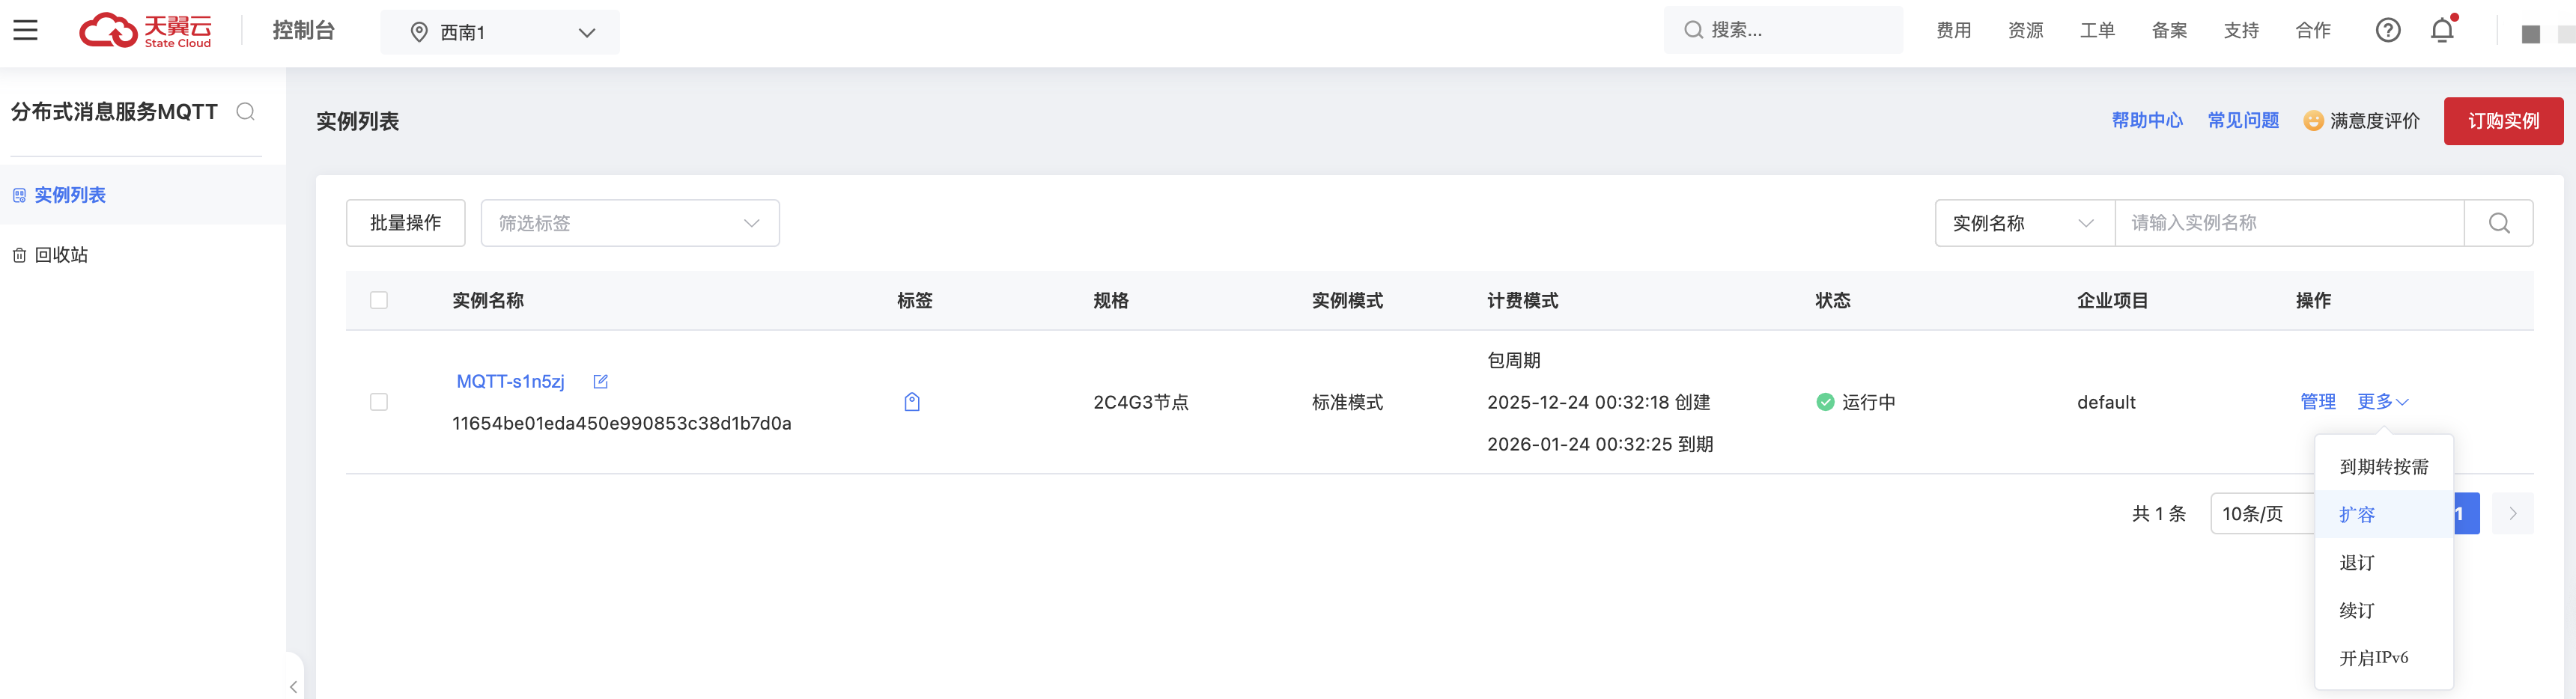
Task: Open the 10条/页 page size dropdown
Action: pyautogui.click(x=2262, y=514)
